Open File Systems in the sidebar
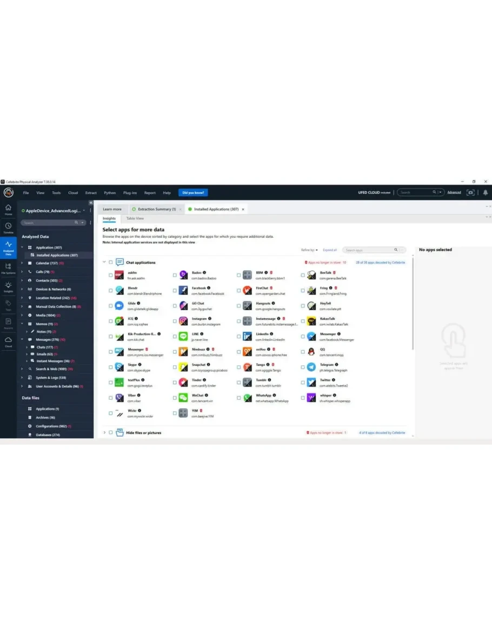 [x=8, y=267]
